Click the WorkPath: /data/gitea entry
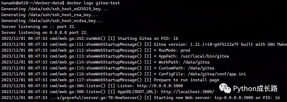The width and height of the screenshot is (287, 102). (184, 62)
